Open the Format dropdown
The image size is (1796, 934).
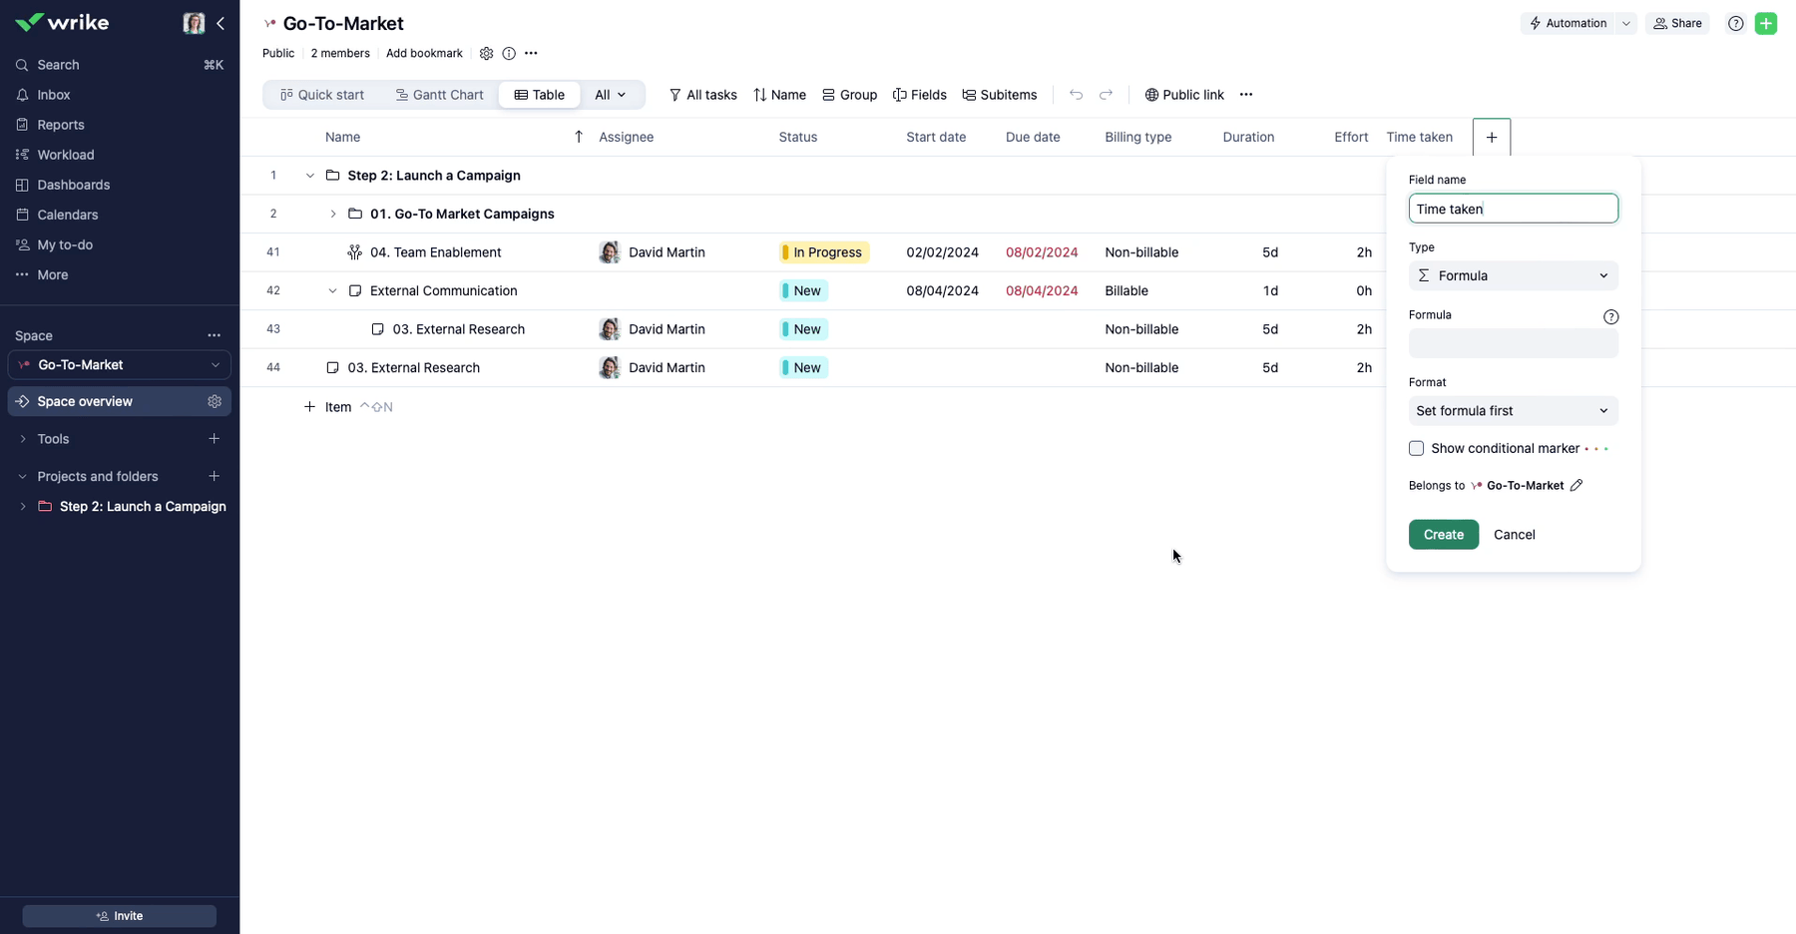1513,411
